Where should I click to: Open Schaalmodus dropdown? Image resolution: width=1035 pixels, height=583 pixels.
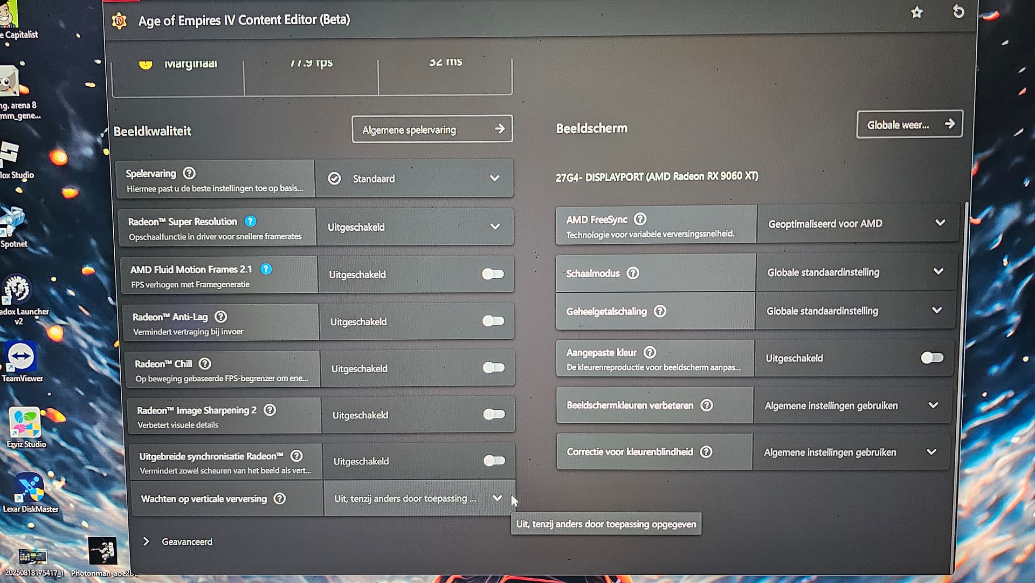click(855, 272)
